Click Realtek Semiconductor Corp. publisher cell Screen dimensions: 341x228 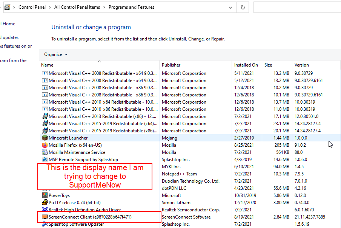tap(191, 210)
